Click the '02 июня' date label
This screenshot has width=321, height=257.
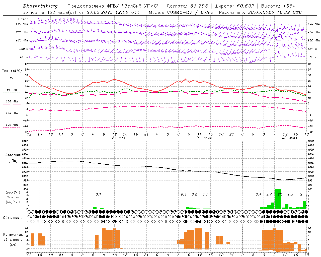coord(289,138)
